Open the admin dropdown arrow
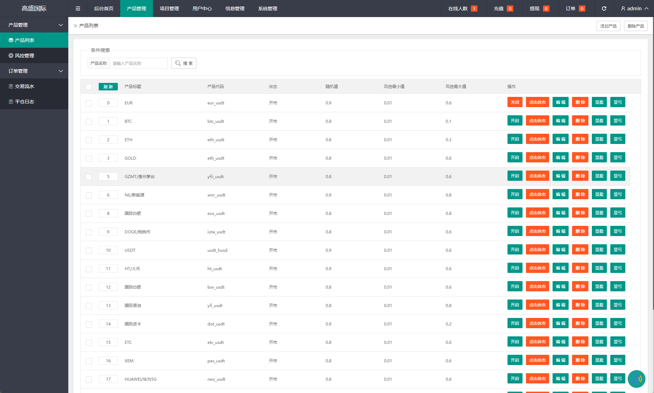The width and height of the screenshot is (654, 393). [646, 9]
